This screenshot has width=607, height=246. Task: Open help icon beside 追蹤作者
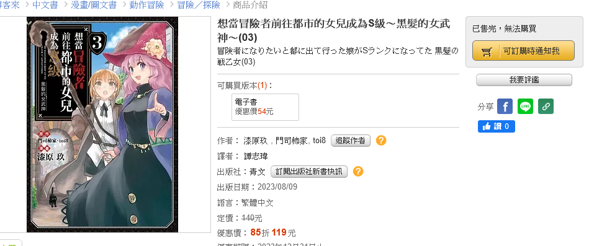381,141
